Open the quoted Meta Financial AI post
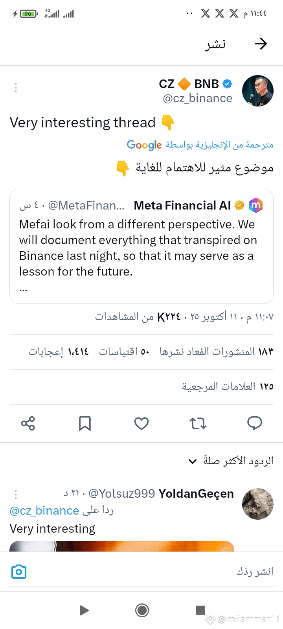 coord(141,246)
